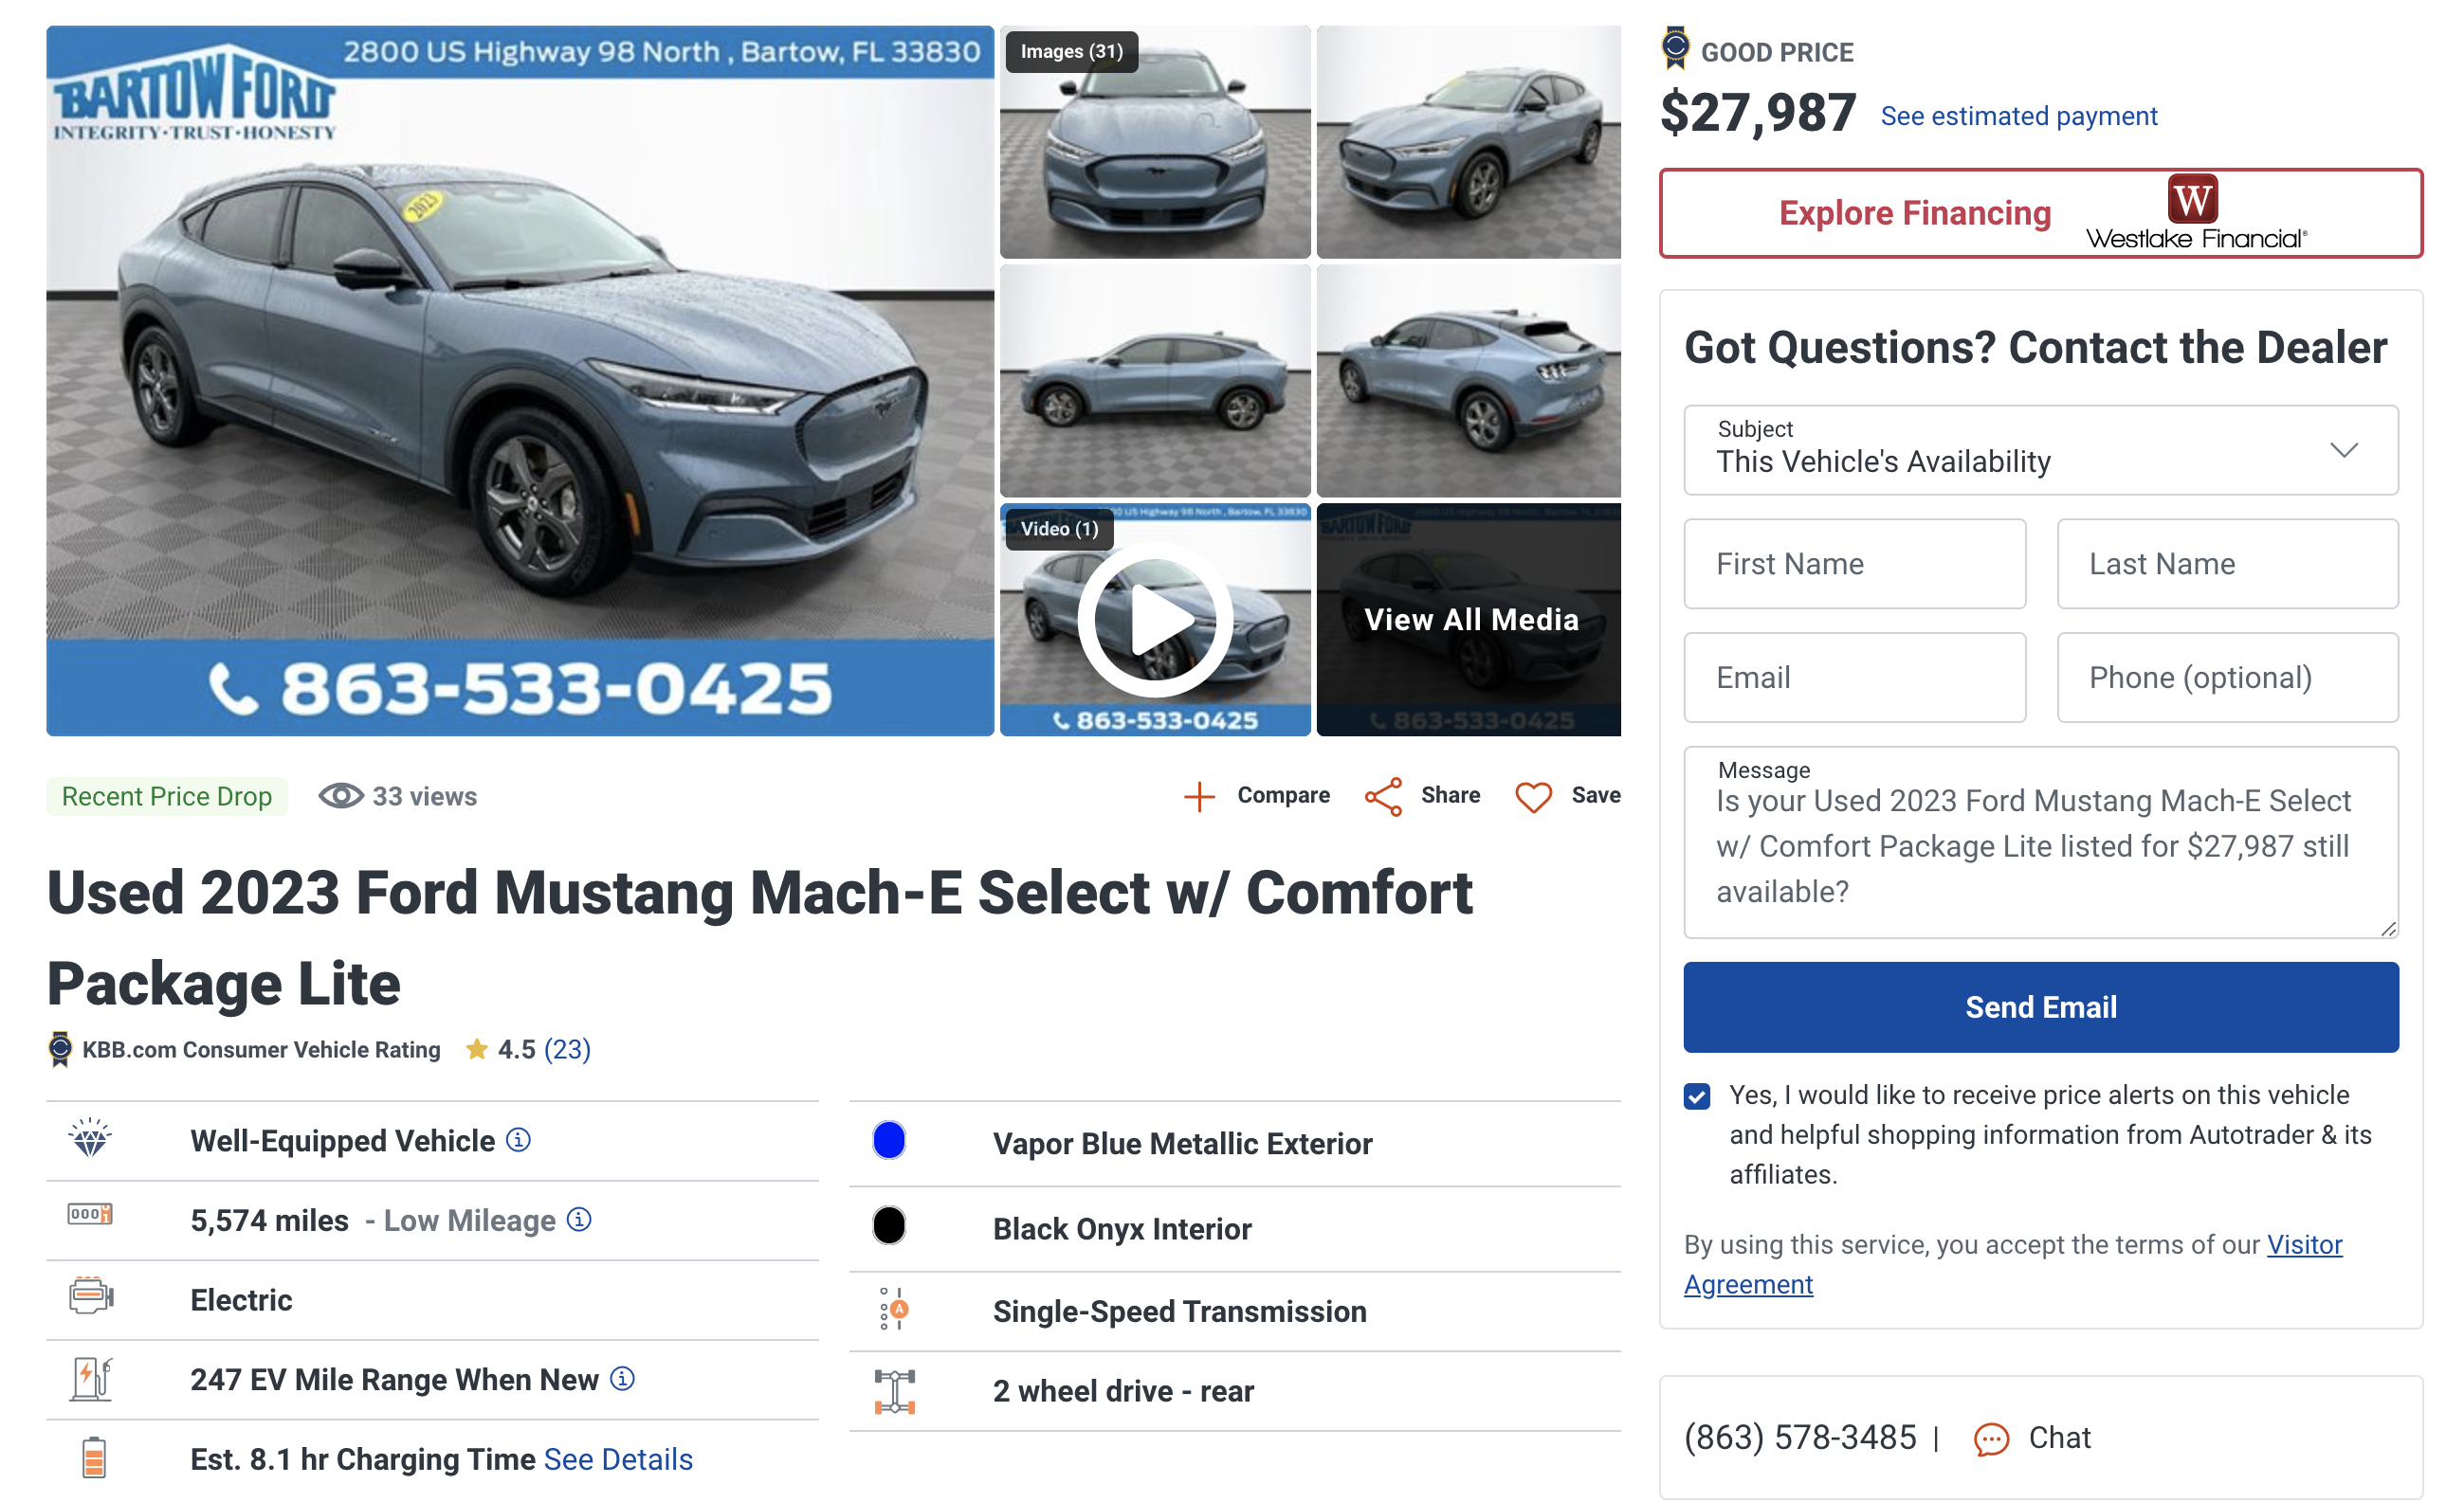Click the Compare plus icon
Viewport: 2464px width, 1502px height.
point(1199,796)
